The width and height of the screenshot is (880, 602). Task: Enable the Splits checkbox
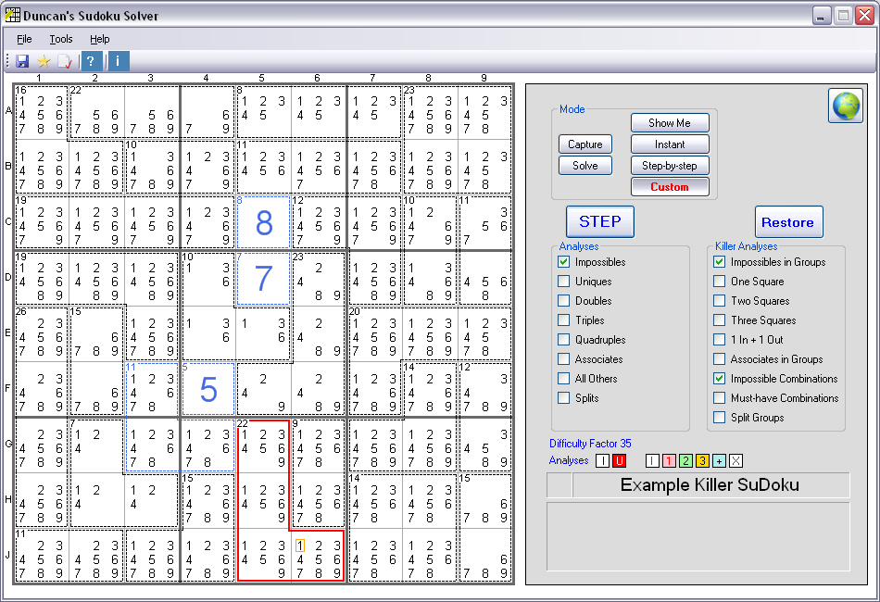click(563, 397)
